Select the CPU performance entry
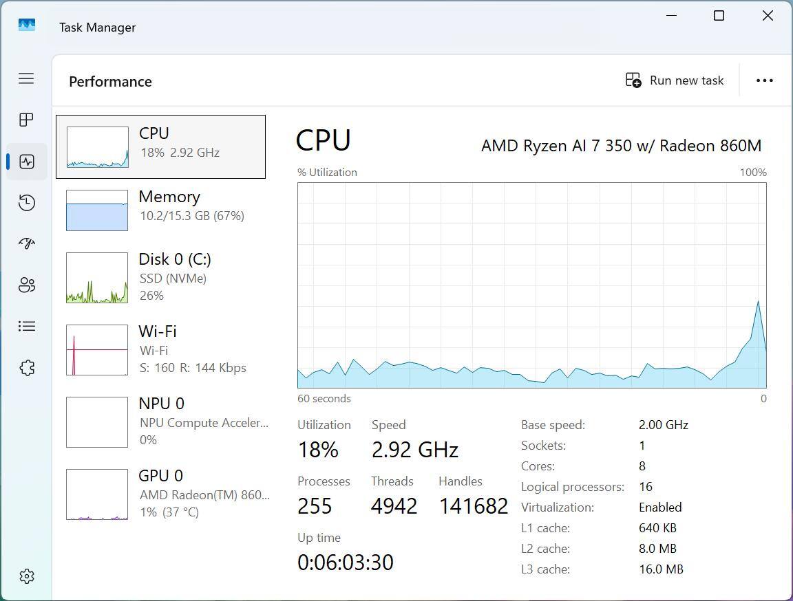Image resolution: width=793 pixels, height=601 pixels. click(x=160, y=146)
